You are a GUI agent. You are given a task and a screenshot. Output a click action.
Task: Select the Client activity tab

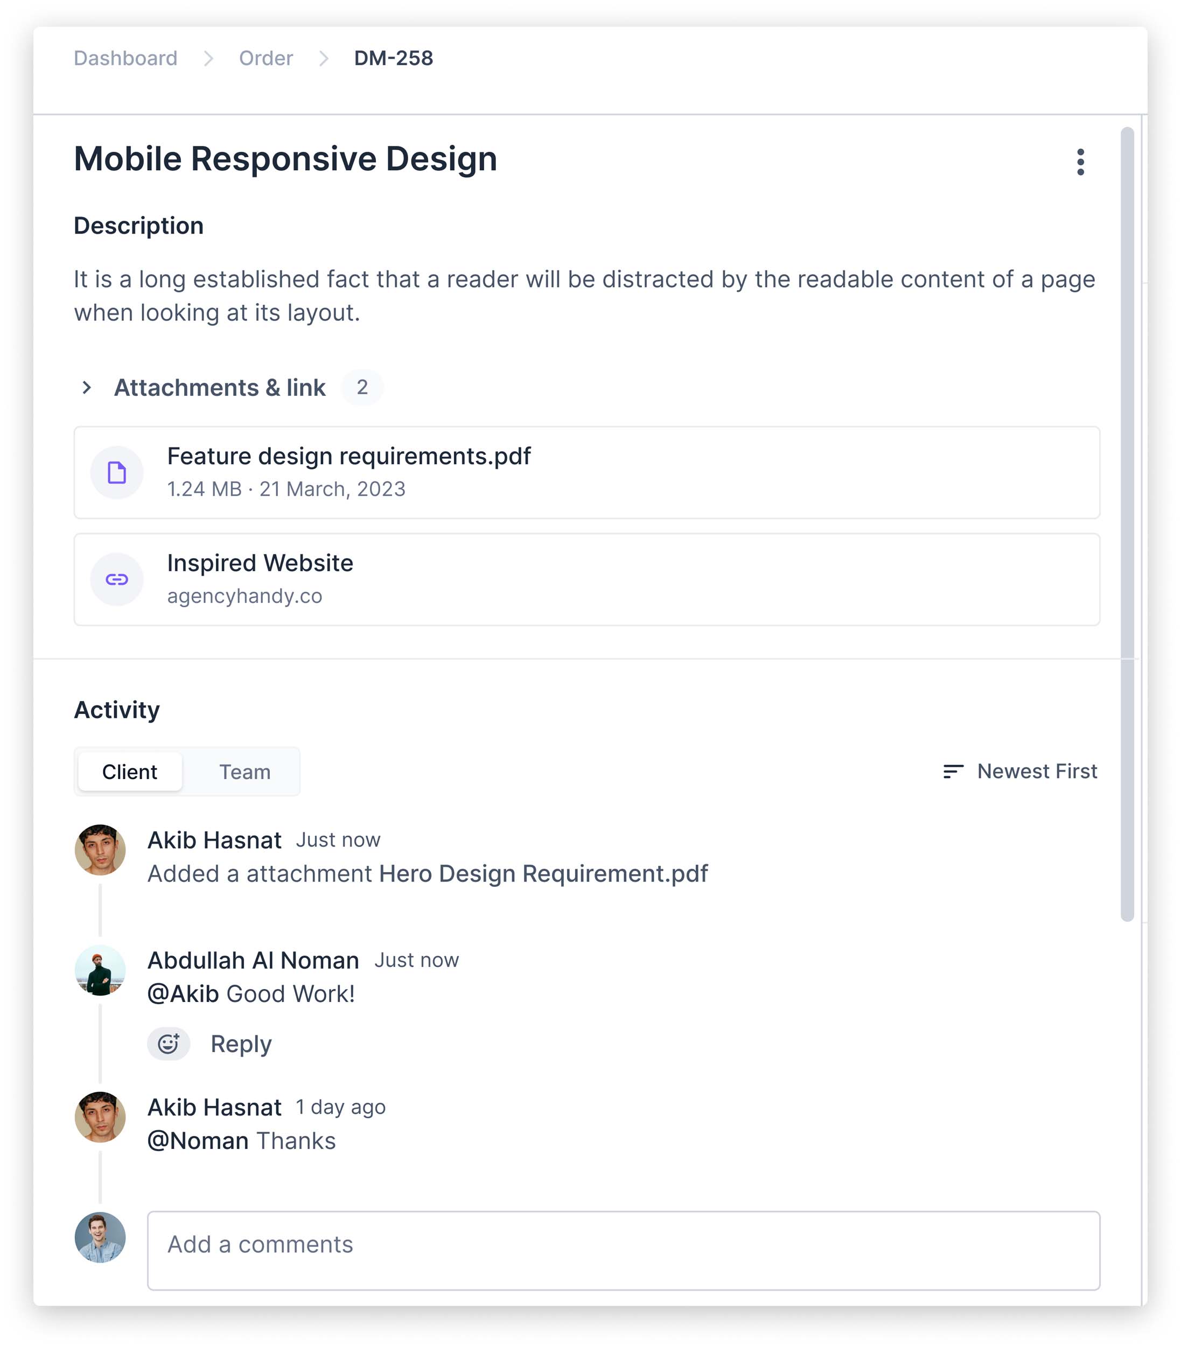pos(130,772)
